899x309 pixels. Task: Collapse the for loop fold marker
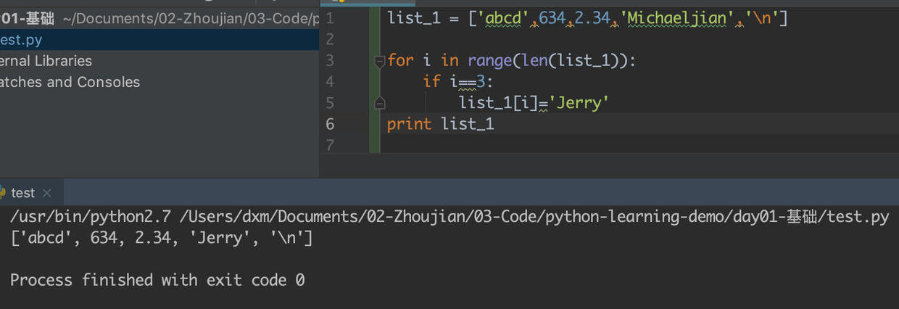coord(379,61)
